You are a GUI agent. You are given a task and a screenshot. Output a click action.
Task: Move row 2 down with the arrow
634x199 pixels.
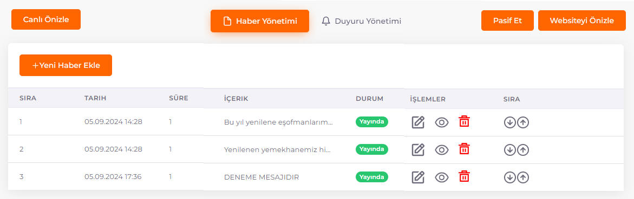510,150
